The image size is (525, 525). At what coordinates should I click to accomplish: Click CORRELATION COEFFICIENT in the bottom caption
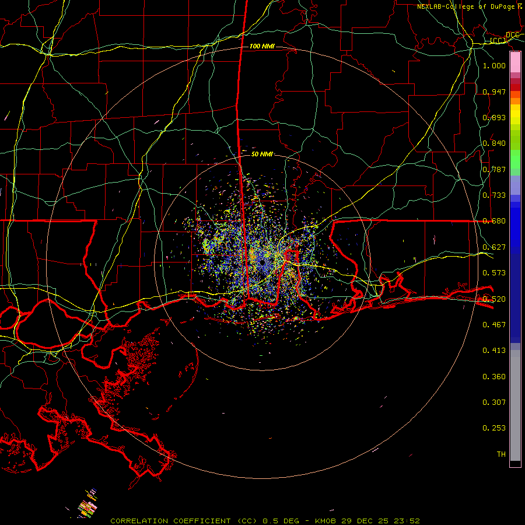(x=170, y=521)
